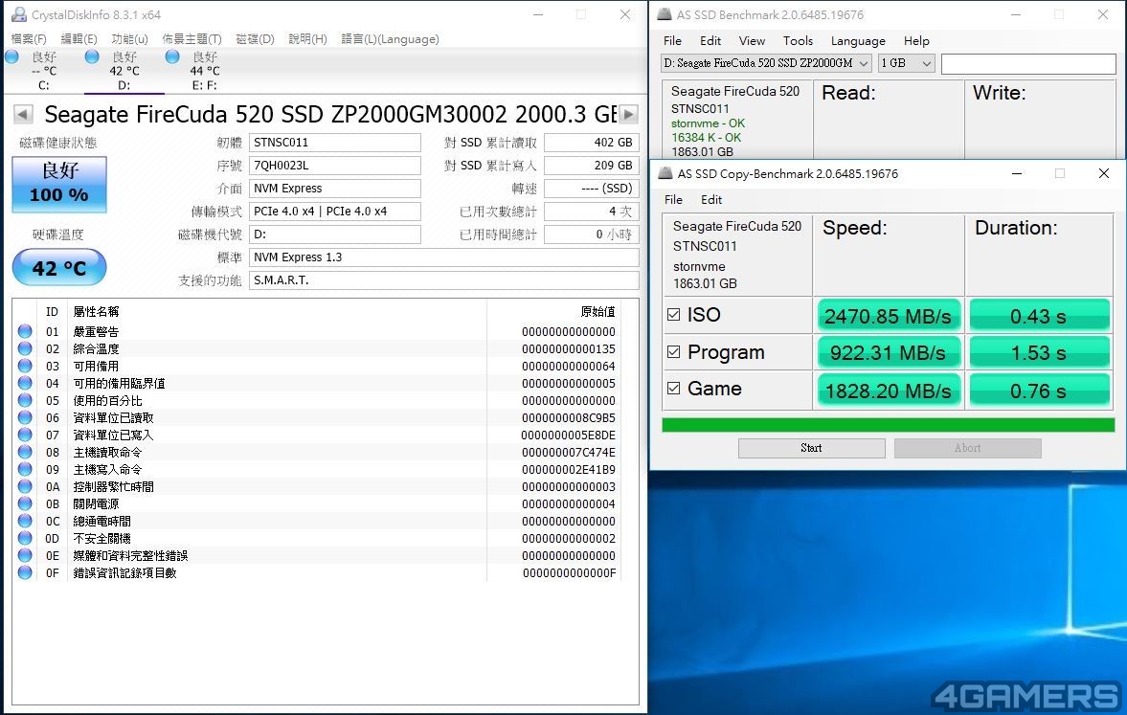Click the NVM Express 1.3 standard field
Viewport: 1127px width, 715px height.
click(x=444, y=257)
